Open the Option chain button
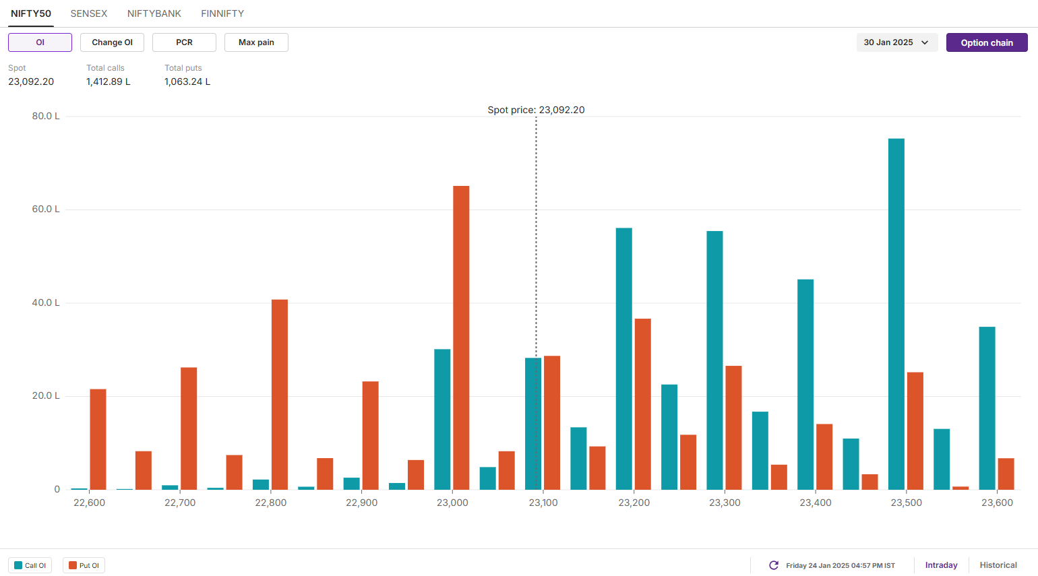The image size is (1038, 576). coord(987,42)
